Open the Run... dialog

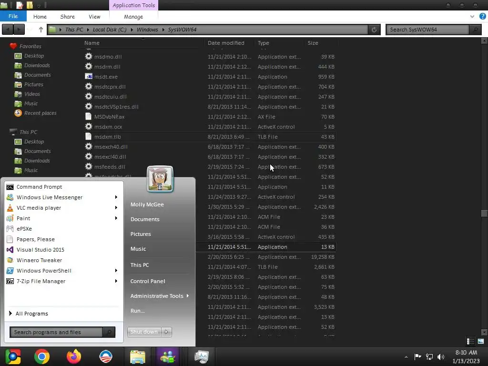[138, 311]
